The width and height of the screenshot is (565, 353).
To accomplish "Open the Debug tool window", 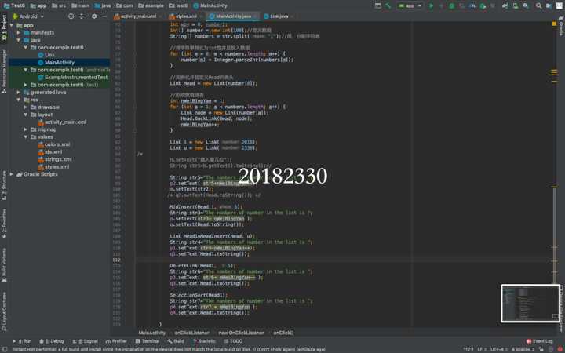I will (x=53, y=341).
